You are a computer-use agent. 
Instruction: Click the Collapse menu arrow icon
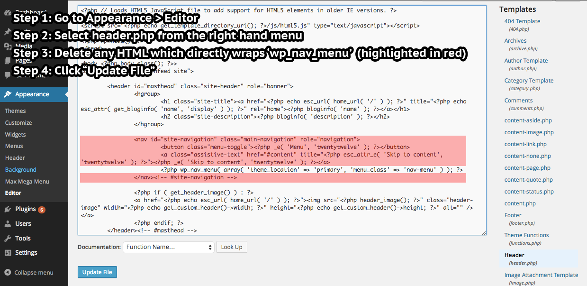coord(8,273)
